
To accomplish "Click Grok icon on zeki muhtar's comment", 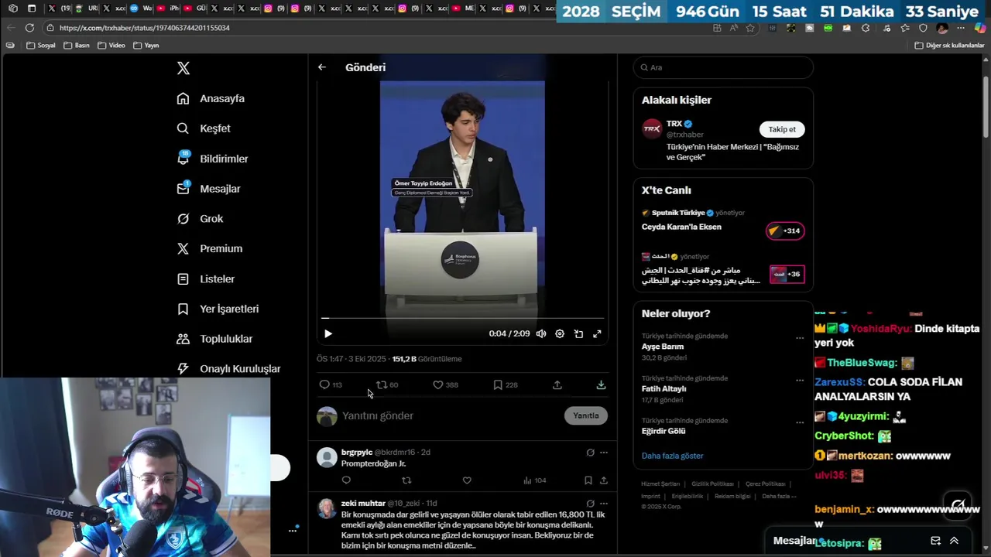I will point(591,504).
